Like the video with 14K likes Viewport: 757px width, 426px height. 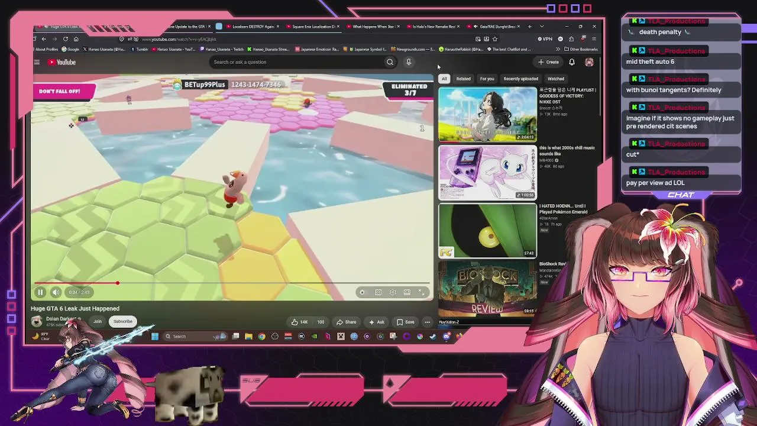pyautogui.click(x=300, y=322)
